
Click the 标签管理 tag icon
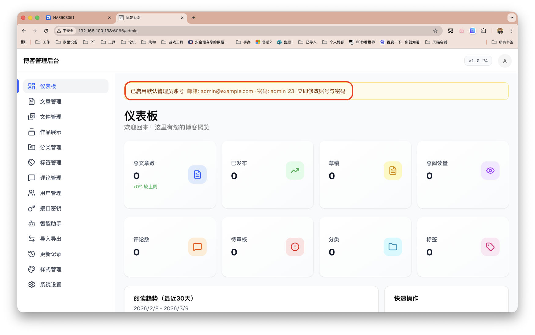(x=32, y=162)
